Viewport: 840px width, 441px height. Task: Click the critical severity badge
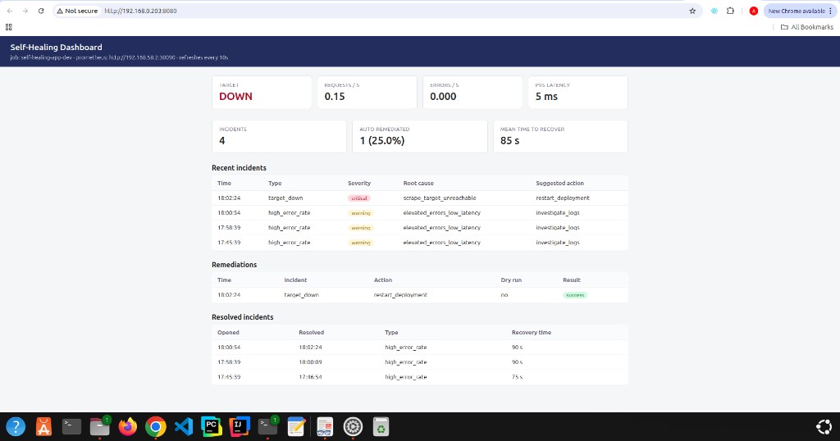(x=359, y=198)
